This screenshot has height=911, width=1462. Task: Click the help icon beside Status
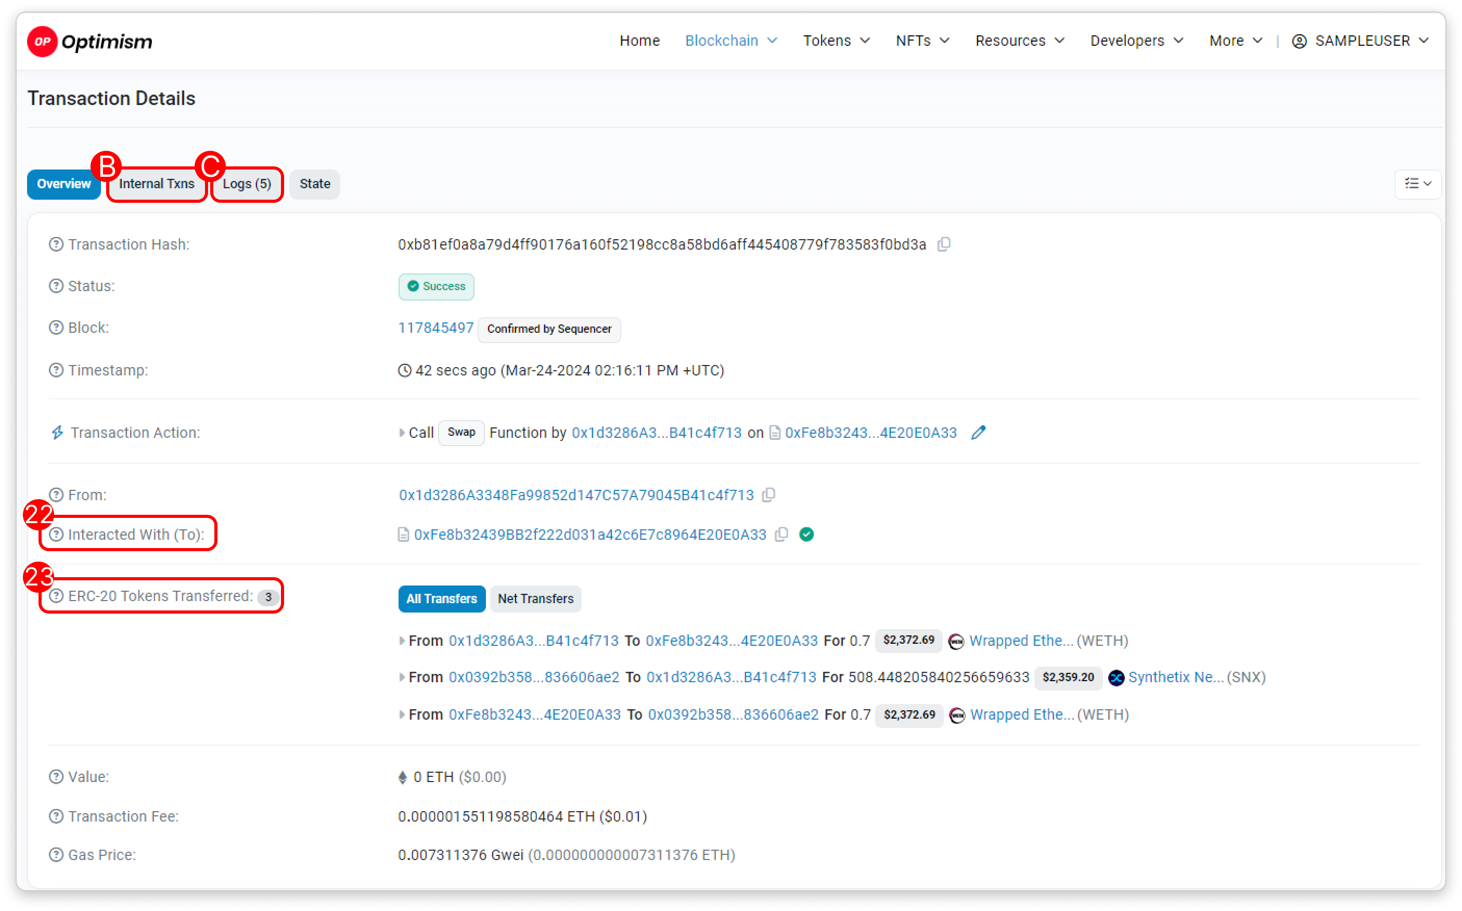[56, 286]
